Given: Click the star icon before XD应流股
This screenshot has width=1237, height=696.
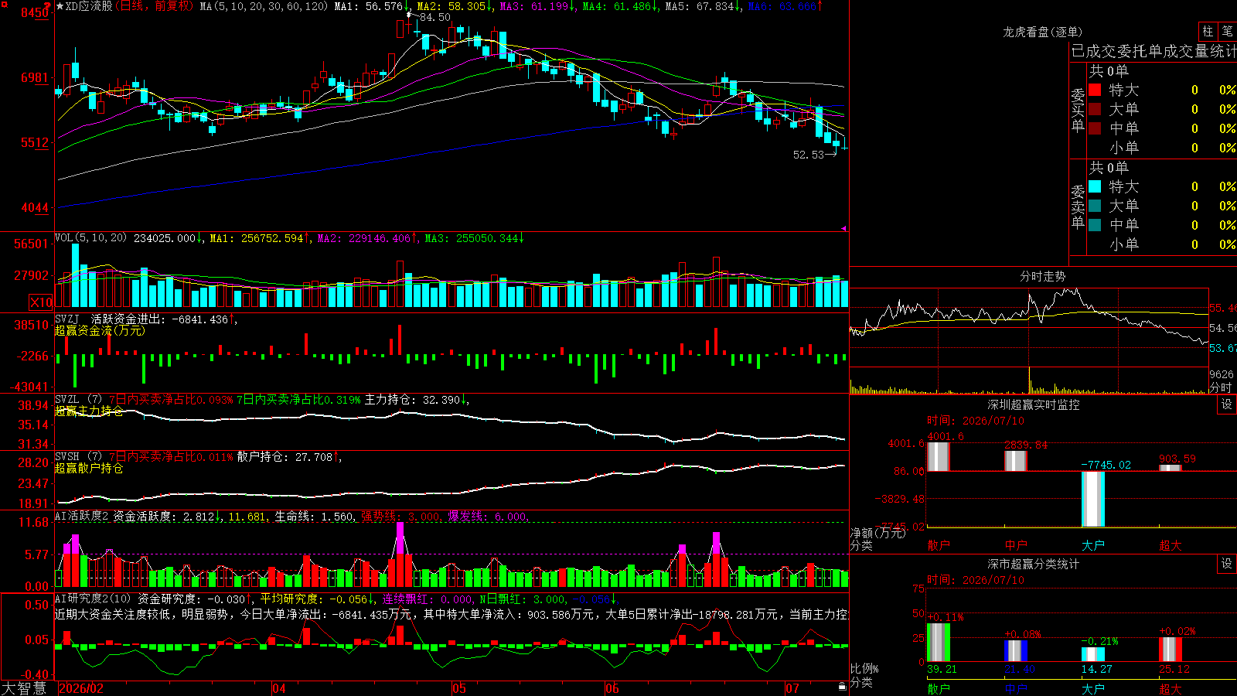Looking at the screenshot, I should point(60,6).
